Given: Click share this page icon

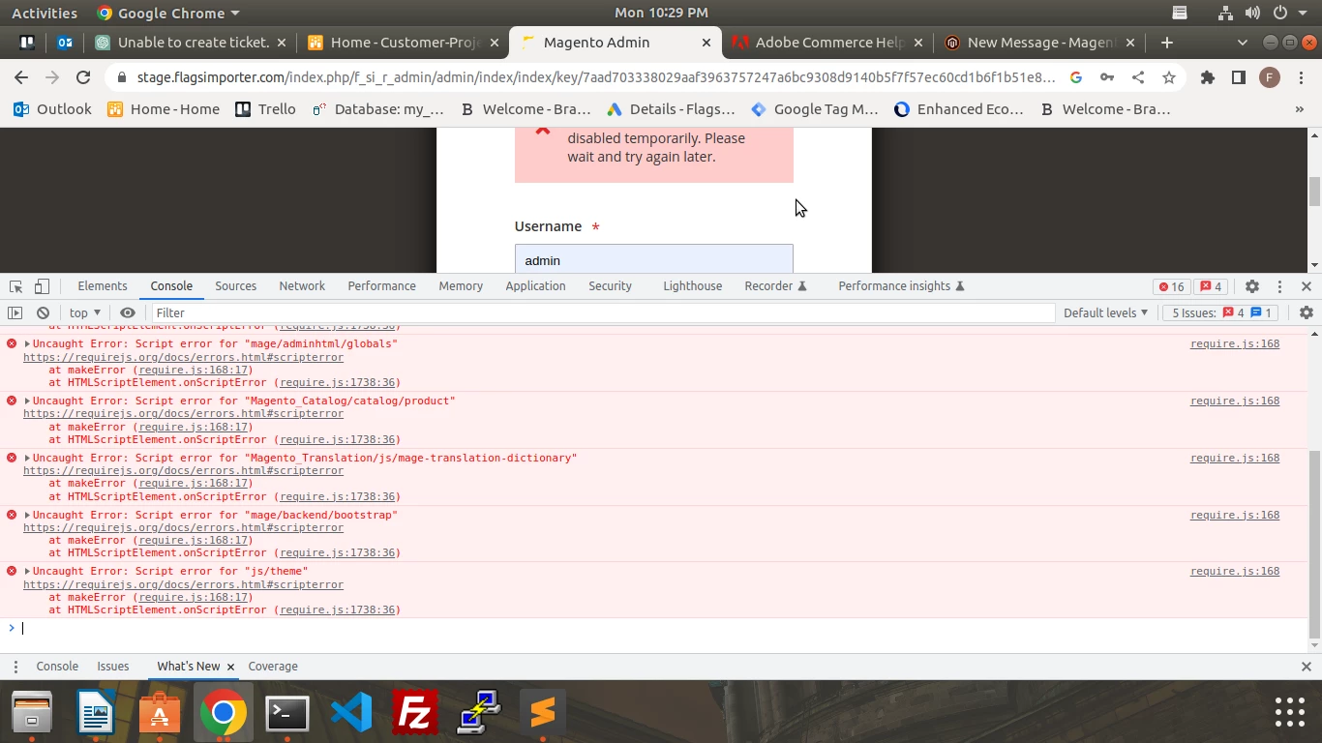Looking at the screenshot, I should click(x=1138, y=77).
